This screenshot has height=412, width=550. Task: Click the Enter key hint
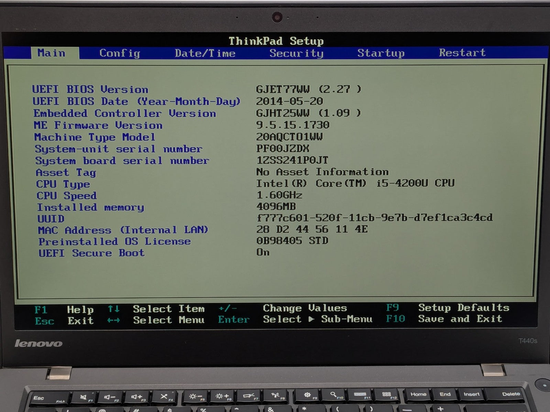[x=234, y=320]
